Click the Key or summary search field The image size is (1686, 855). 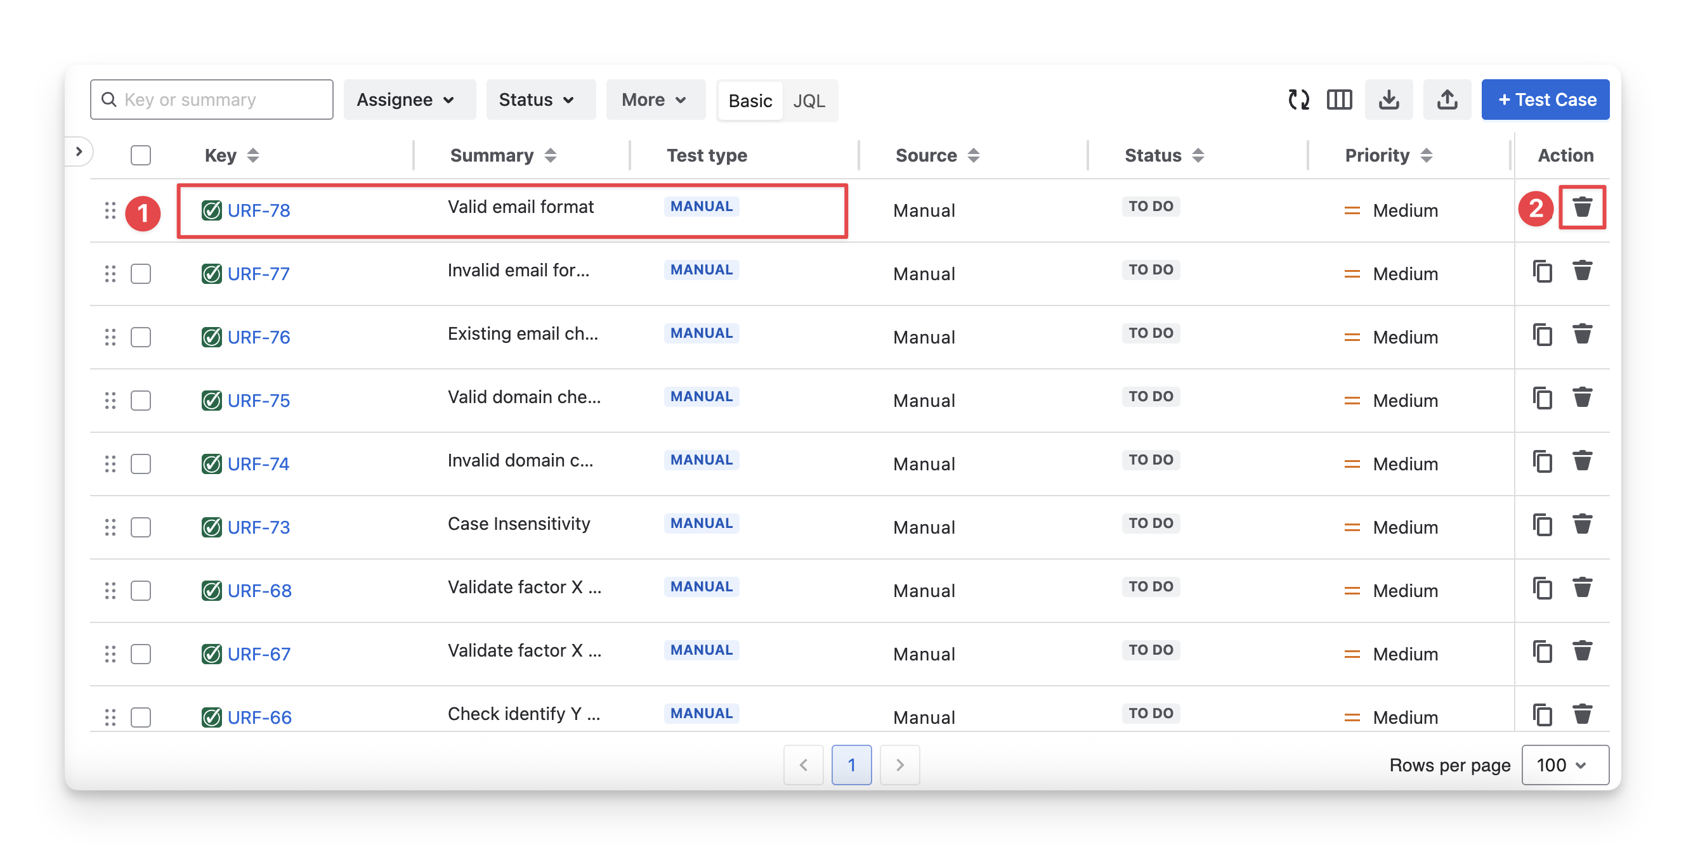coord(211,100)
